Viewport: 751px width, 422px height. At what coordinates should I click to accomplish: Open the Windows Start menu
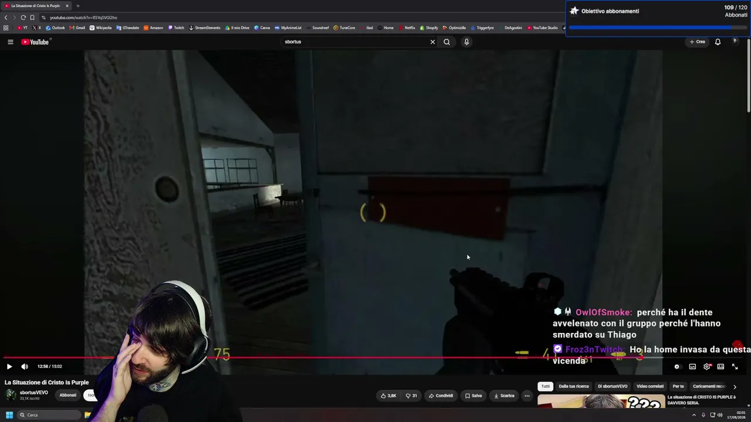point(9,415)
